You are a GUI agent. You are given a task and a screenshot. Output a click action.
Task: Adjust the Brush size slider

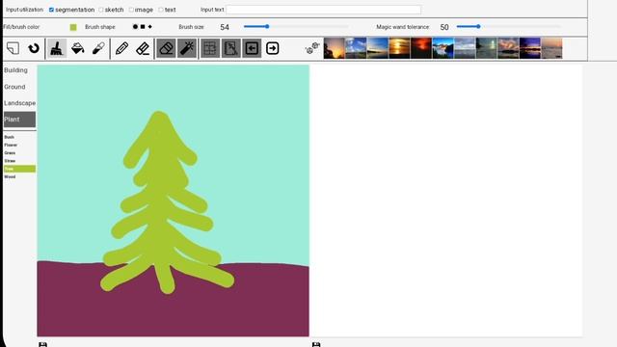pos(296,26)
